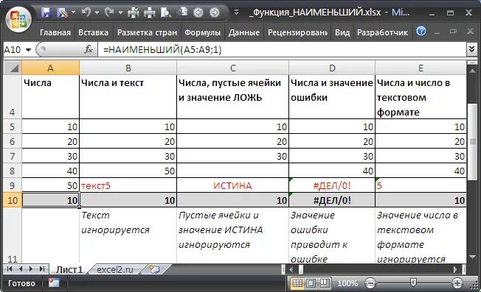Click the Zoom In plus button
This screenshot has width=481, height=292.
pos(457,283)
